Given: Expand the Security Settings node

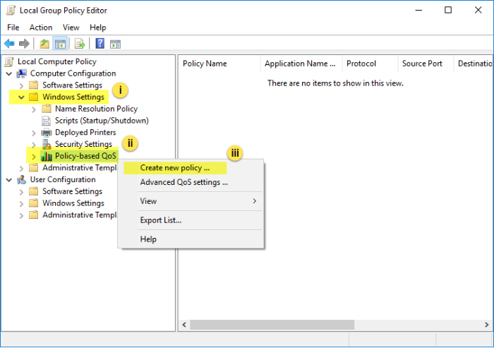Looking at the screenshot, I should click(x=34, y=144).
